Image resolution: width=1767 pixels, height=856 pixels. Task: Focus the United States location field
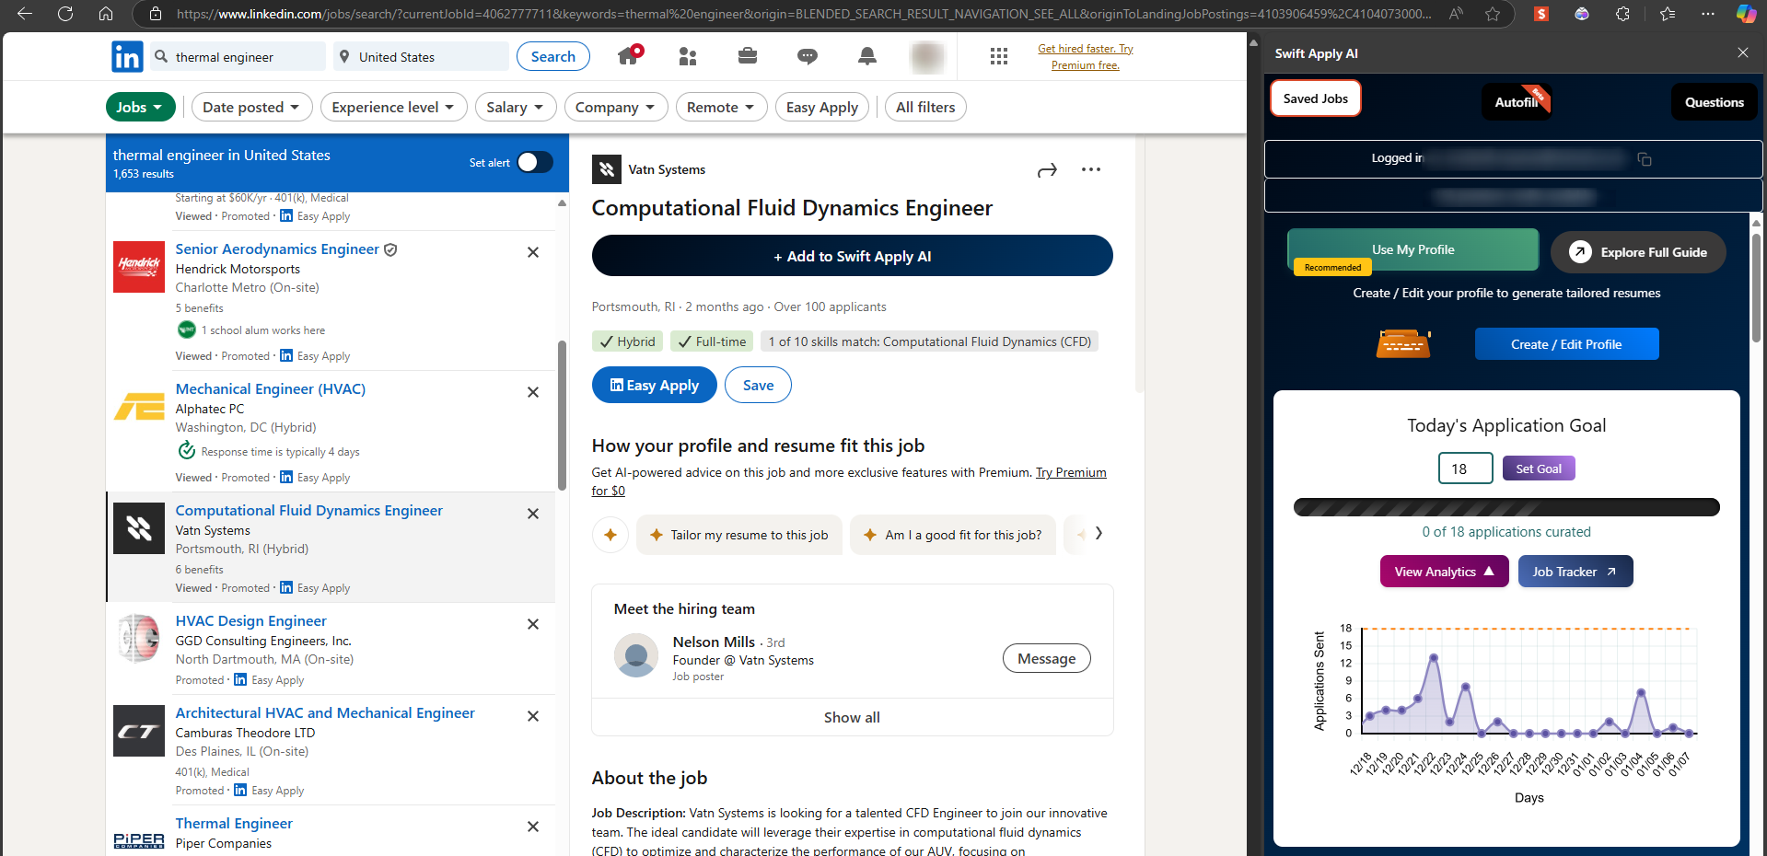422,56
